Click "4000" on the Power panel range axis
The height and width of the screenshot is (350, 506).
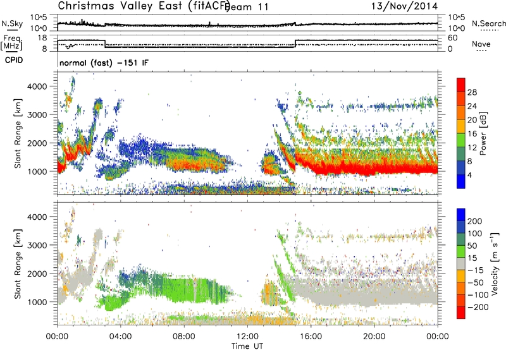[x=37, y=87]
